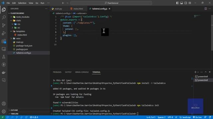Screen dimensions: 213x119
Task: Open the Run and Debug view
Action: click(4, 33)
